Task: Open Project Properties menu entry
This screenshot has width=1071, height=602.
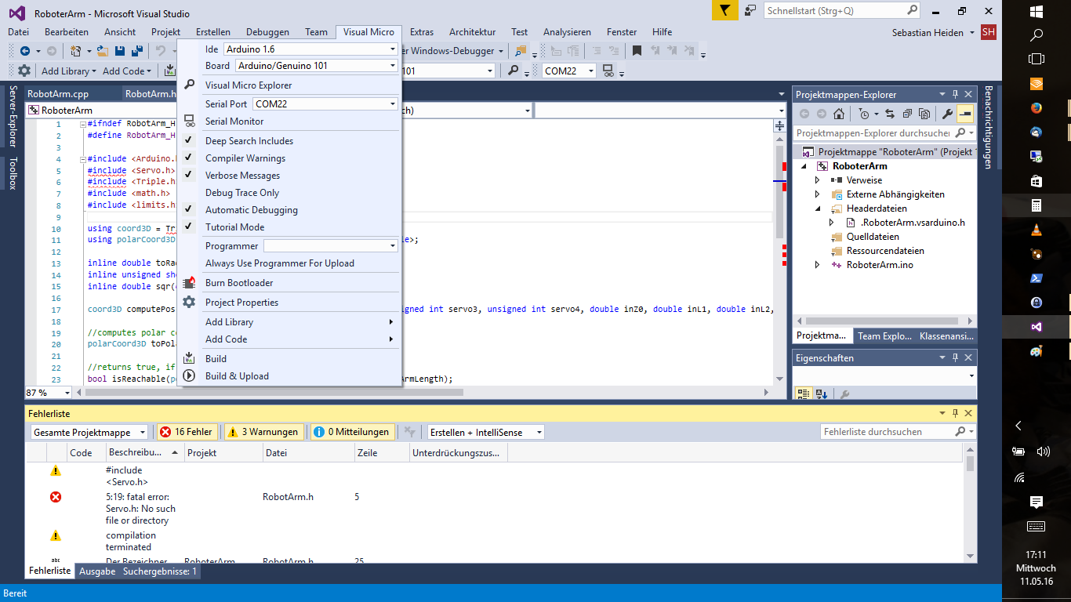Action: 241,303
